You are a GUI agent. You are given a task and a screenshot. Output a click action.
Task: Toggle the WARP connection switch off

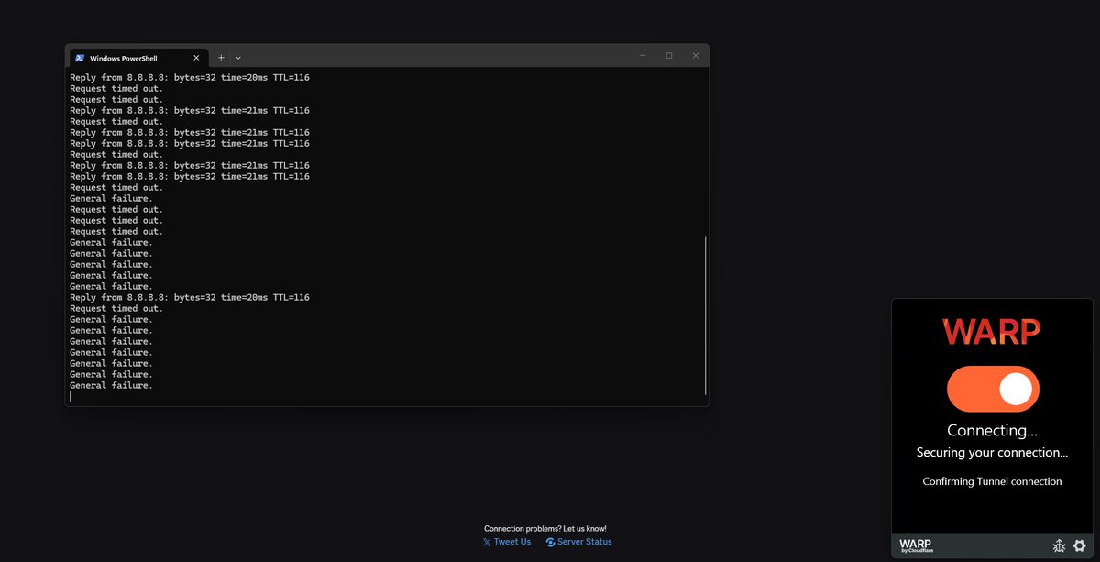pyautogui.click(x=993, y=389)
